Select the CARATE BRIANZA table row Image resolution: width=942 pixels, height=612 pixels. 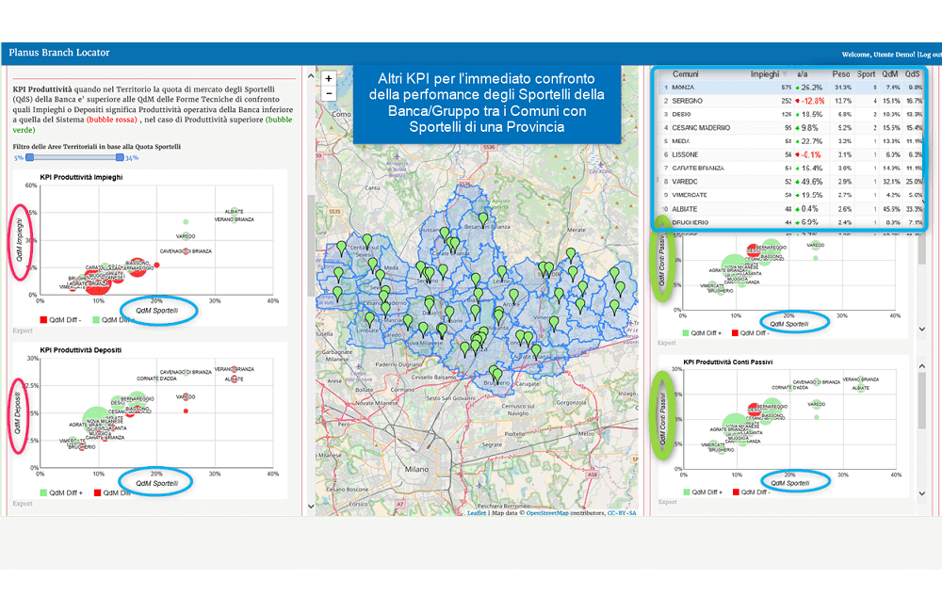[x=790, y=169]
